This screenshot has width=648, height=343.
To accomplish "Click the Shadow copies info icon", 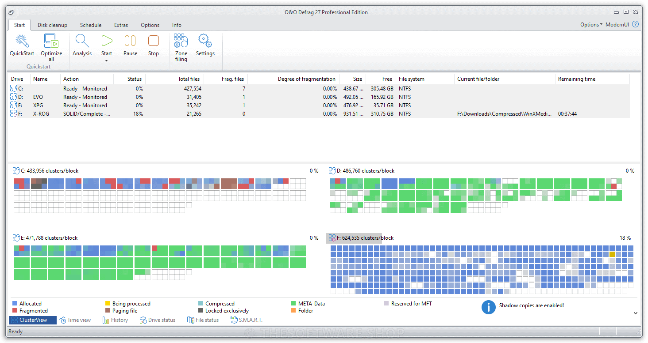I will 488,307.
